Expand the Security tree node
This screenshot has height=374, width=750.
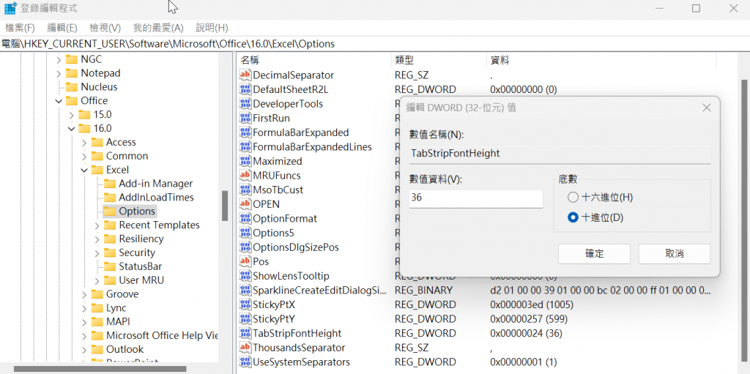(97, 253)
